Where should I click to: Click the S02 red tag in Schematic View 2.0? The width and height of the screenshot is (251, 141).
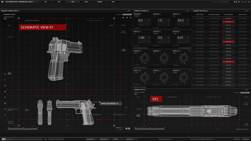(156, 99)
